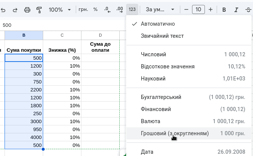
Task: Click cell with value 3000
Action: click(24, 121)
